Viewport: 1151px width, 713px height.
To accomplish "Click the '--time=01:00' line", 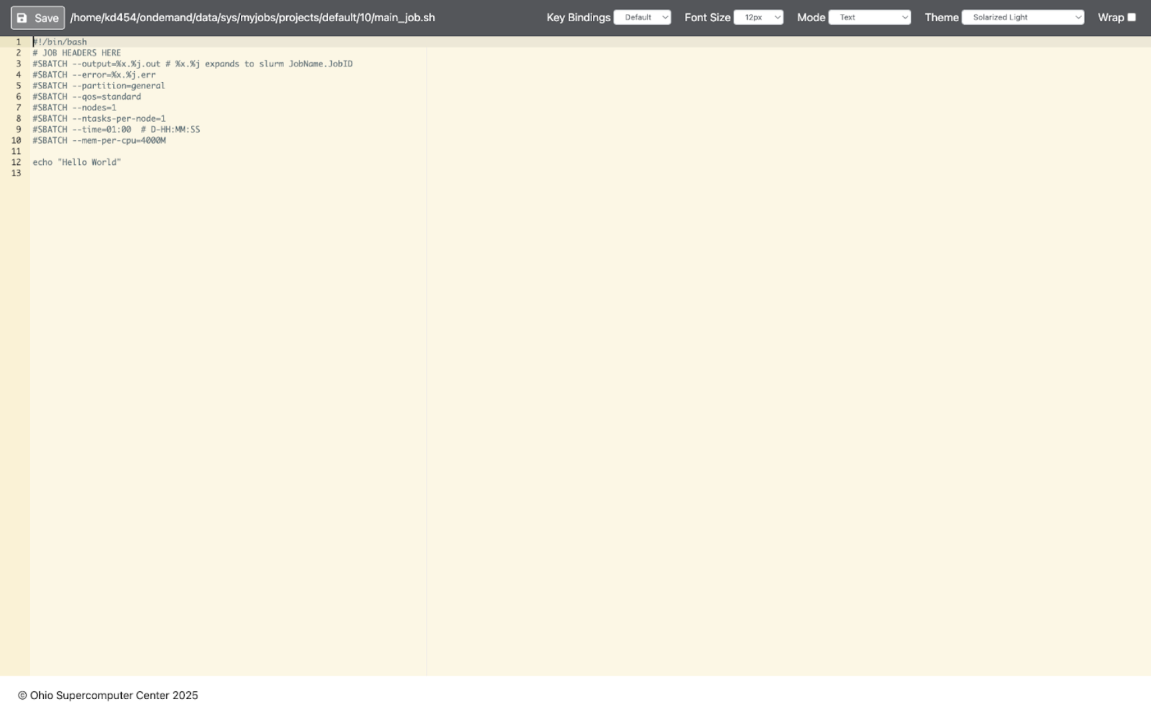I will (x=116, y=130).
